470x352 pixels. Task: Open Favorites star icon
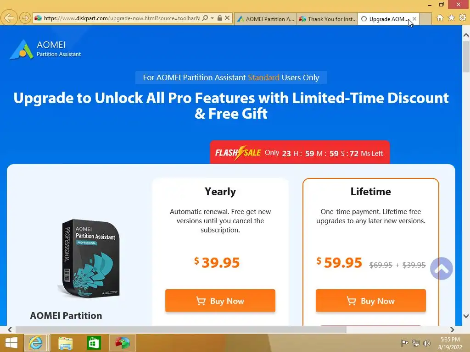[x=451, y=18]
